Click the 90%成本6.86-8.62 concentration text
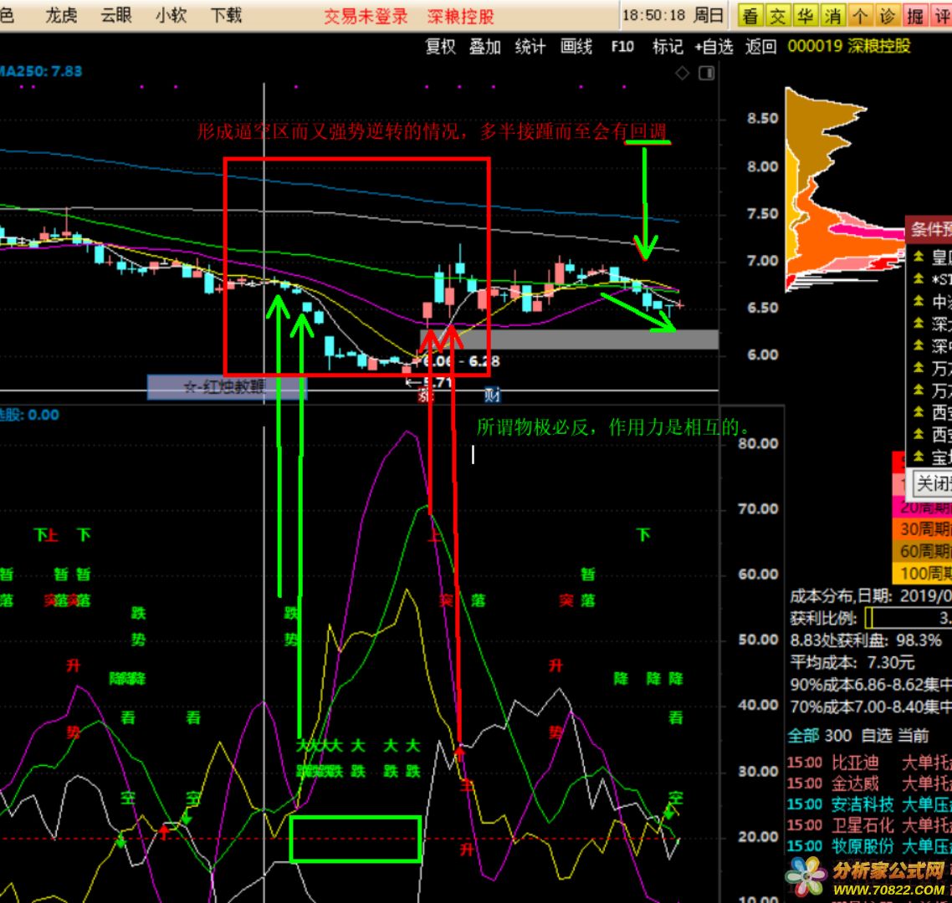This screenshot has height=903, width=952. click(871, 685)
